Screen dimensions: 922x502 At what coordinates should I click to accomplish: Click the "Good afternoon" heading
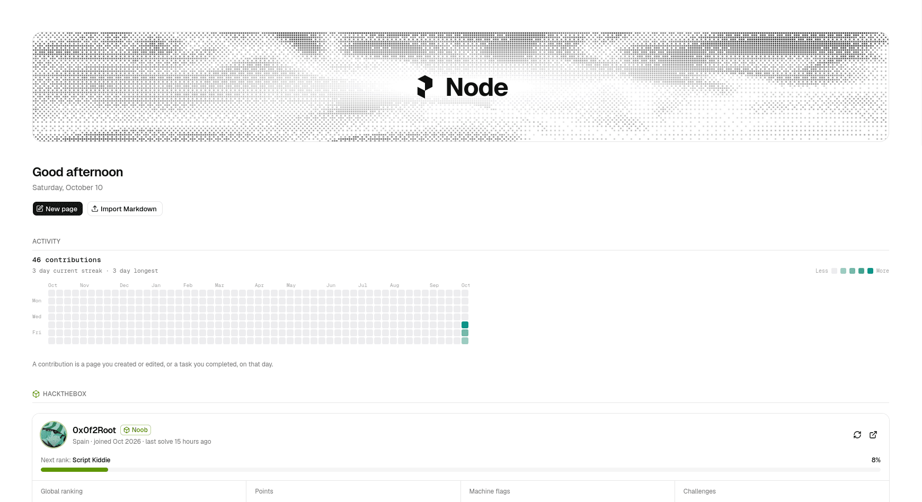pyautogui.click(x=77, y=172)
